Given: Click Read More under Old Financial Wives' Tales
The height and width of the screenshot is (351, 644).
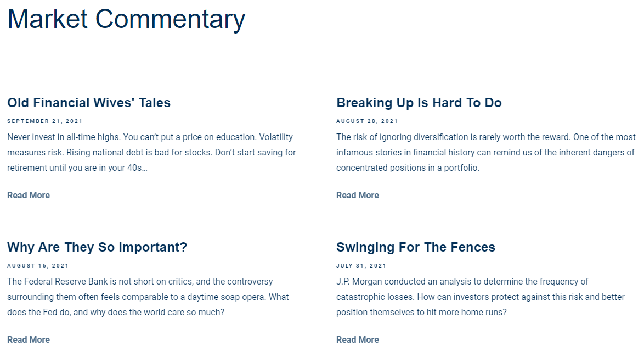Looking at the screenshot, I should (x=29, y=195).
